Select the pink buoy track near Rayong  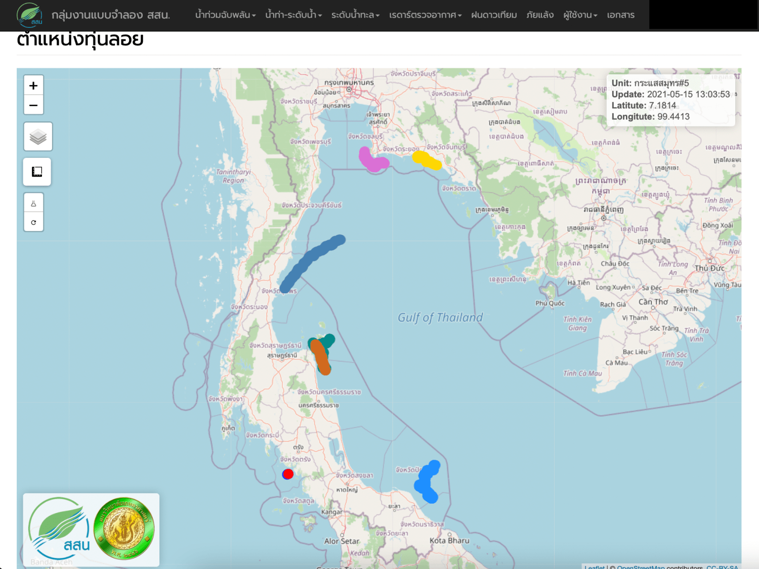click(372, 161)
